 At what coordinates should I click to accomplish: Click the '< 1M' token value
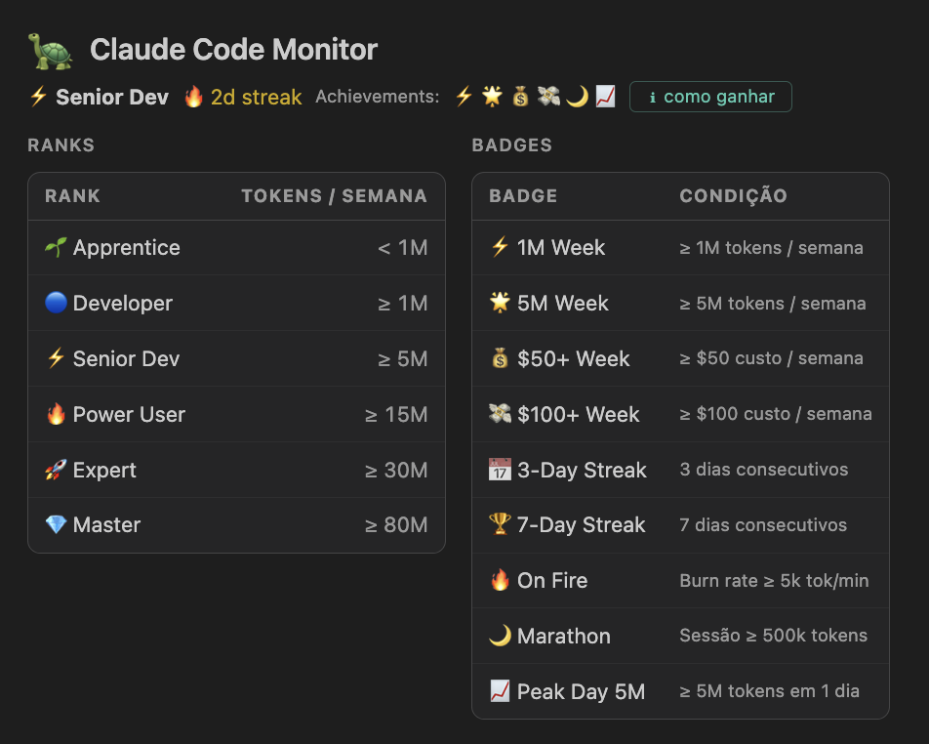403,248
